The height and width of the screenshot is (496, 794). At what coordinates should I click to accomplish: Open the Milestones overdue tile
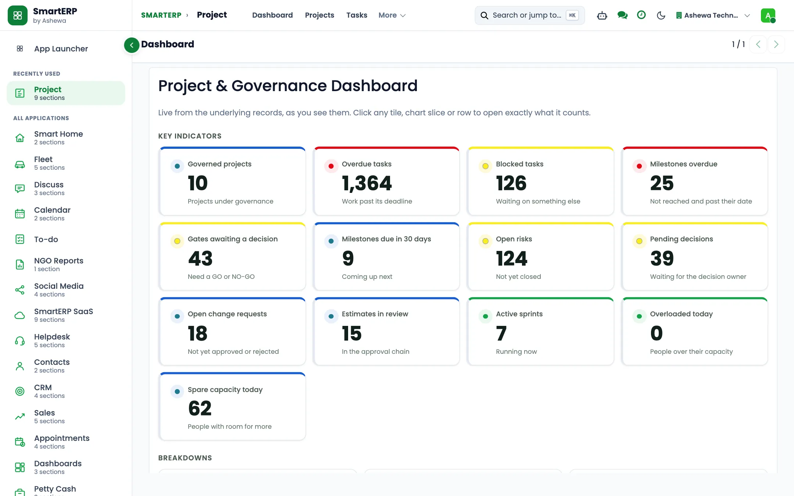tap(695, 181)
